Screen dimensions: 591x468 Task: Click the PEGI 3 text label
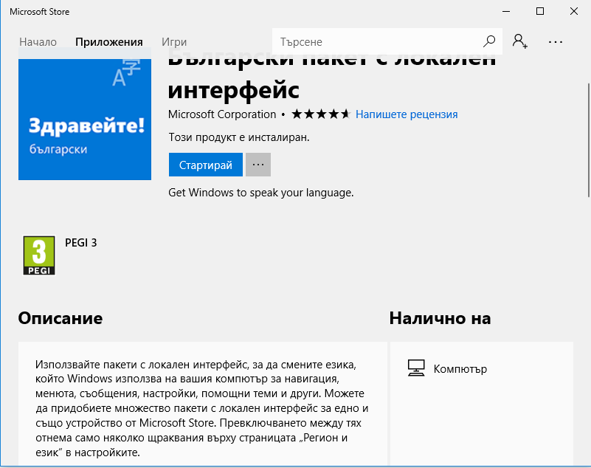coord(81,243)
